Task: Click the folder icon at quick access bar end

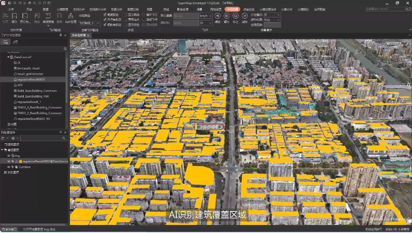Action: [x=50, y=3]
